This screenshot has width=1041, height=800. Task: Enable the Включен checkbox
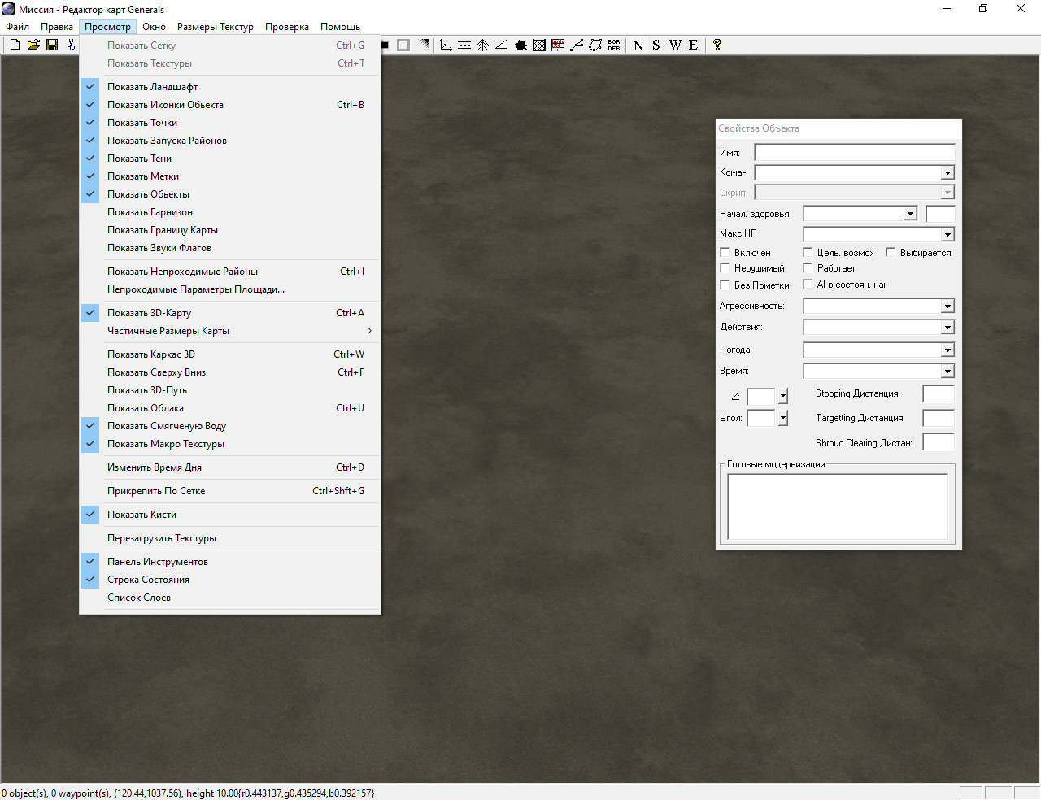pyautogui.click(x=725, y=253)
